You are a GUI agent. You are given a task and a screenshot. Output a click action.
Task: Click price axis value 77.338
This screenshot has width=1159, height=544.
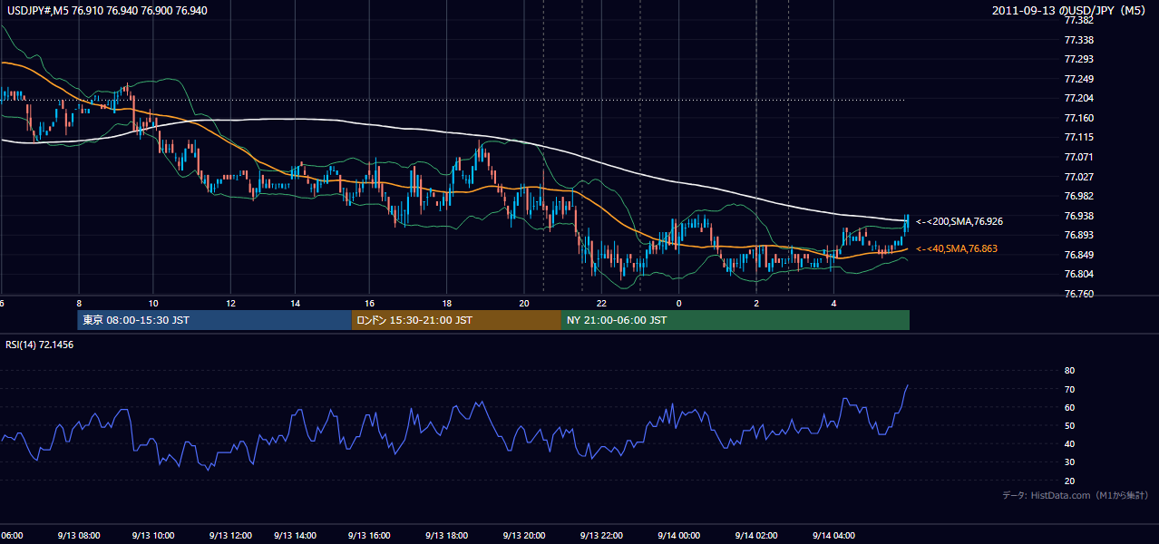1078,40
